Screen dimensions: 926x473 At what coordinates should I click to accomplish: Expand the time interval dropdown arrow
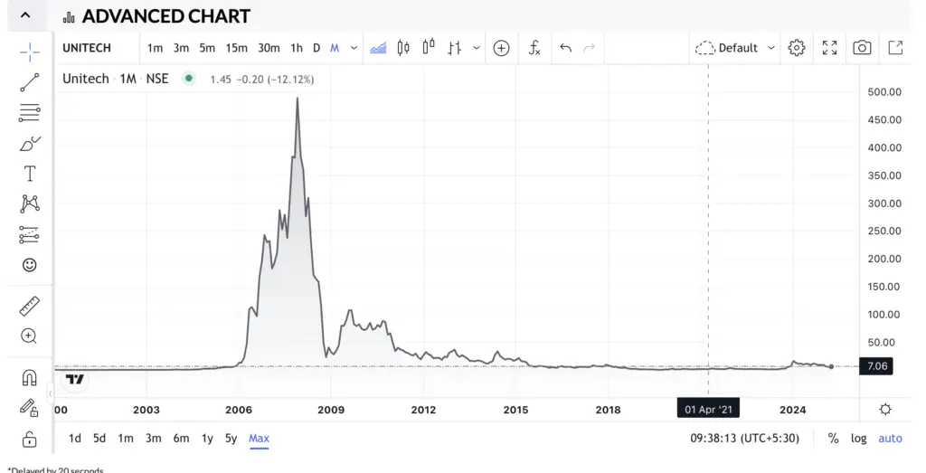[354, 48]
